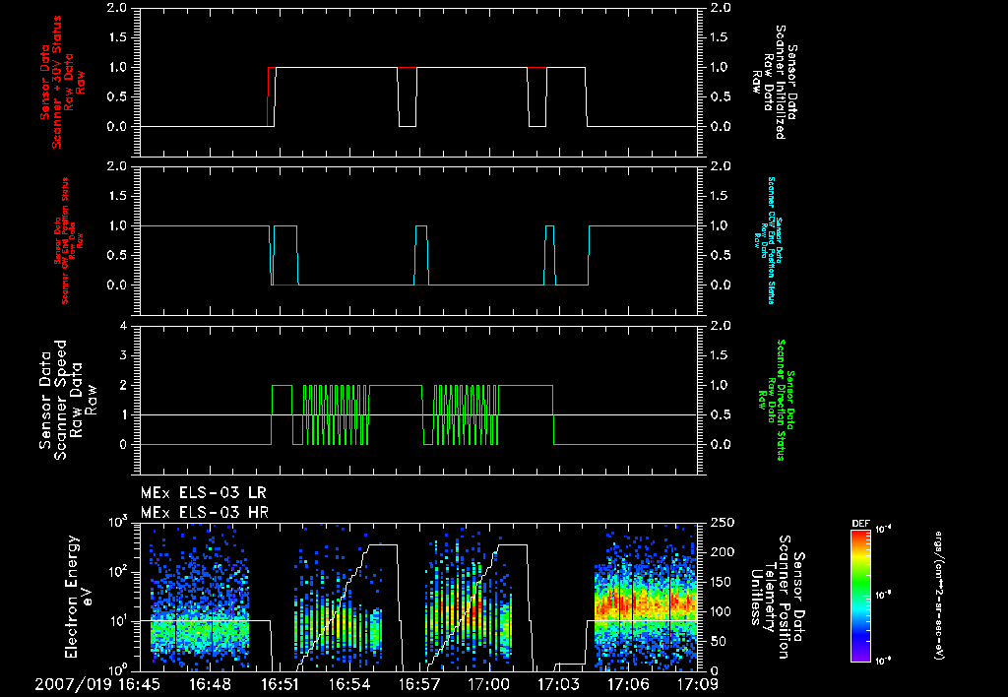The height and width of the screenshot is (697, 1008).
Task: Click the "DEF" label above the color bar
Action: 860,524
